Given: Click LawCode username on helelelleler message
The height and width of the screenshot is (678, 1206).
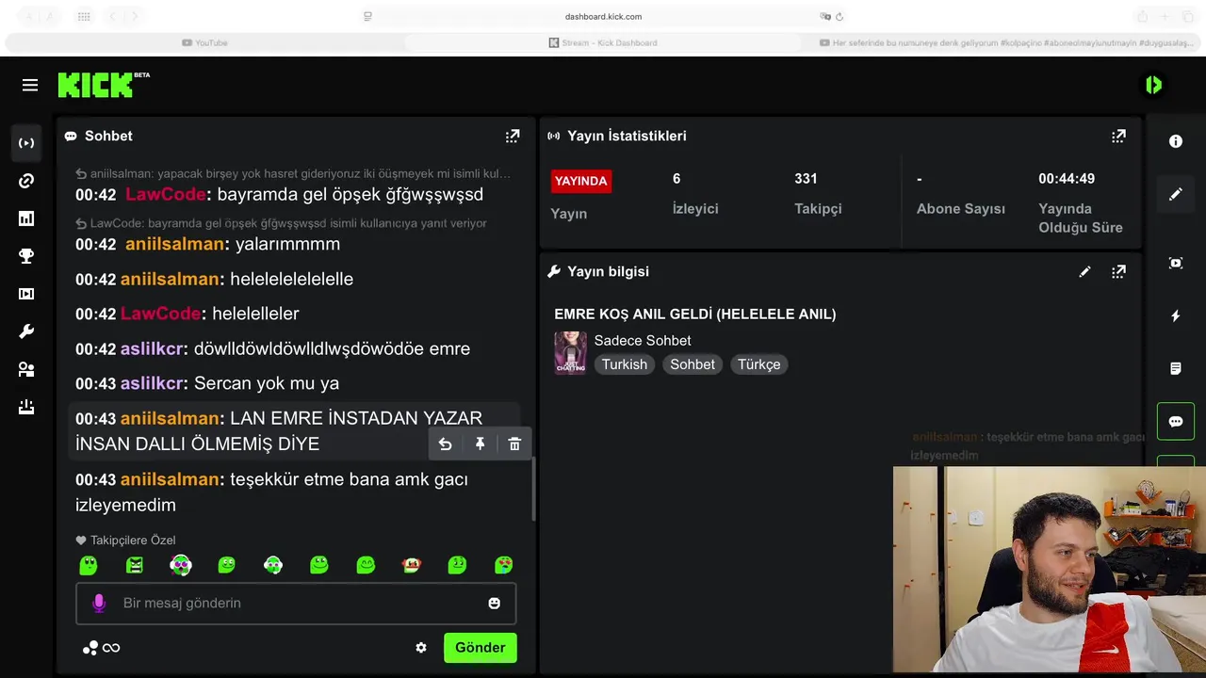Looking at the screenshot, I should click(160, 314).
